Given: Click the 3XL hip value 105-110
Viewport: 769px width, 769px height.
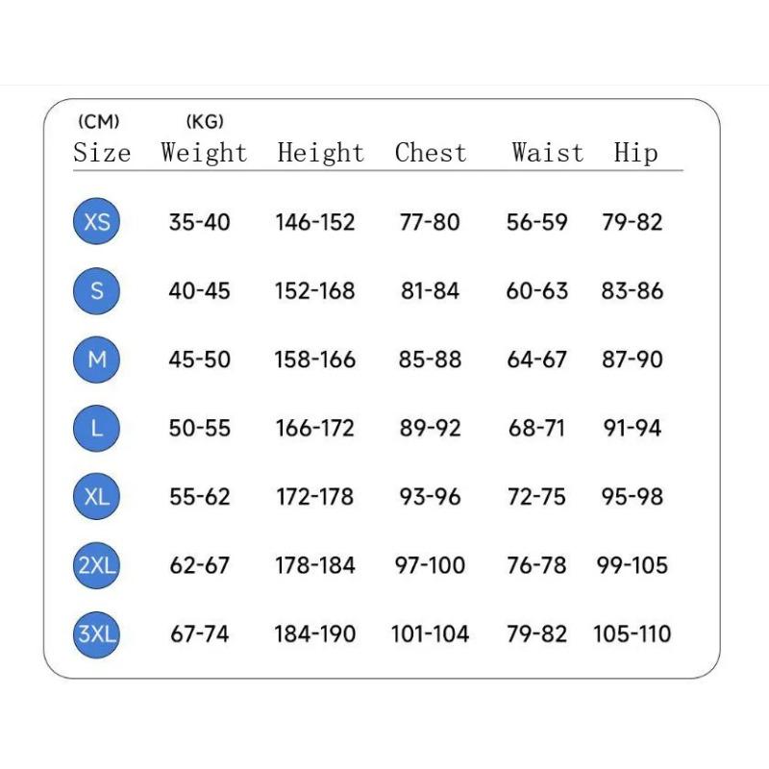Looking at the screenshot, I should coord(633,634).
